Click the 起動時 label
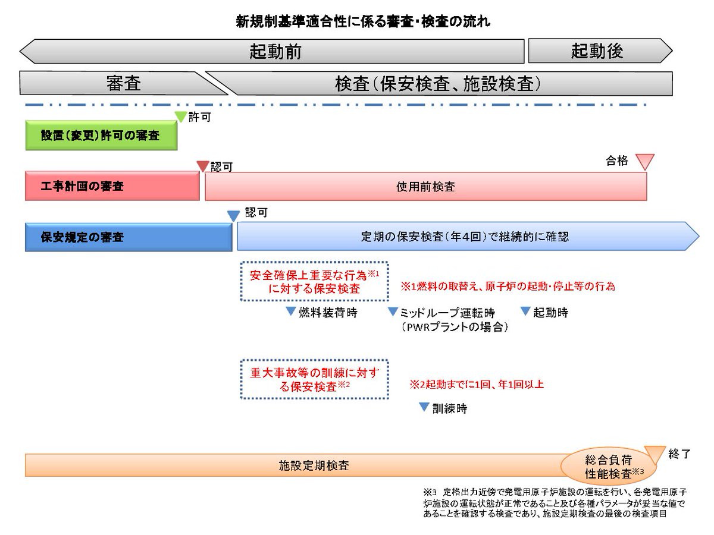 click(x=551, y=312)
